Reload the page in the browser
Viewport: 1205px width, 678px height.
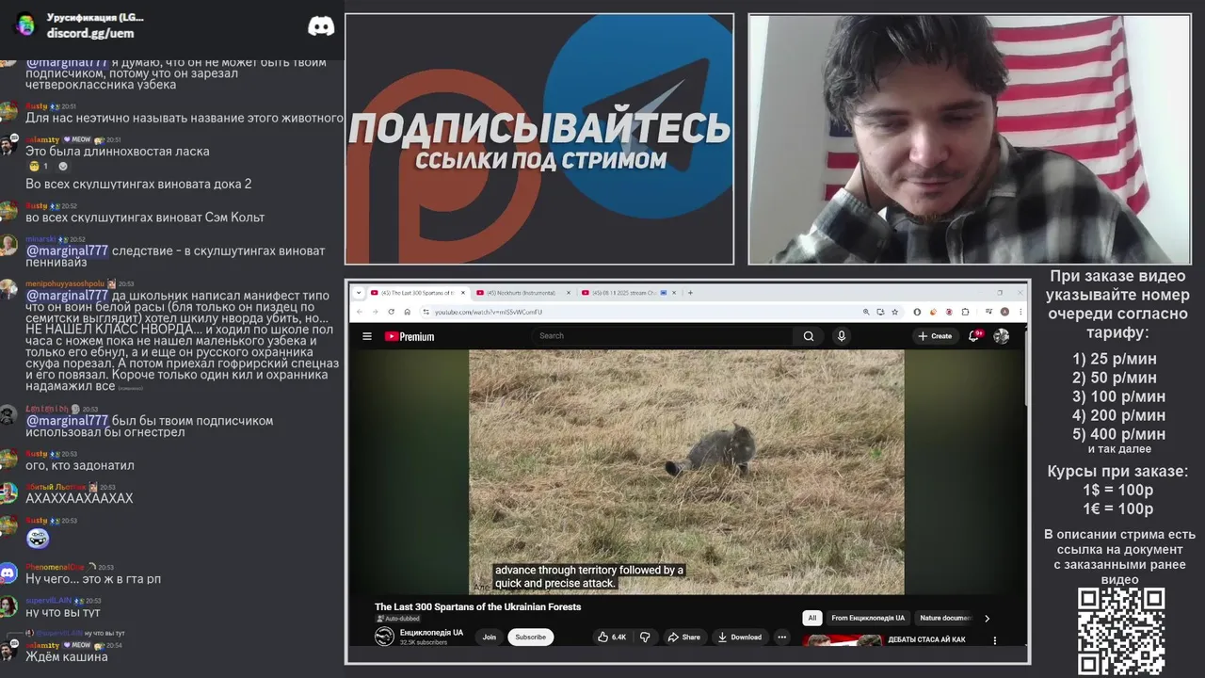pyautogui.click(x=392, y=312)
